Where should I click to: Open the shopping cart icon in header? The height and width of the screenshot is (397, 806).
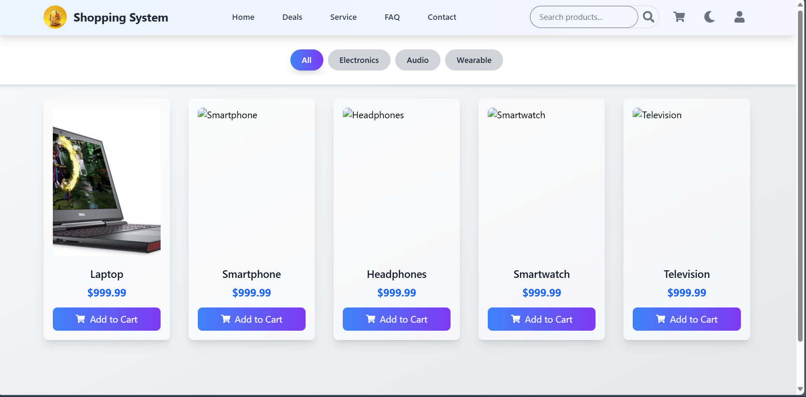tap(679, 17)
